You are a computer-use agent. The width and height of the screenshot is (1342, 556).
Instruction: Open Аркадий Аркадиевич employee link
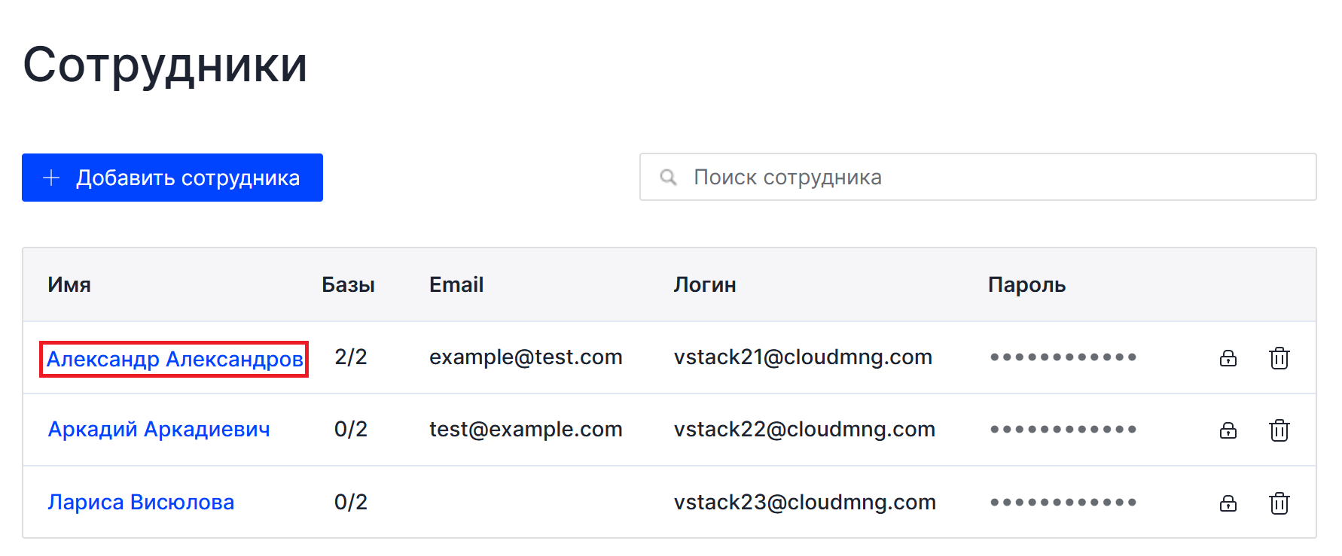coord(159,430)
